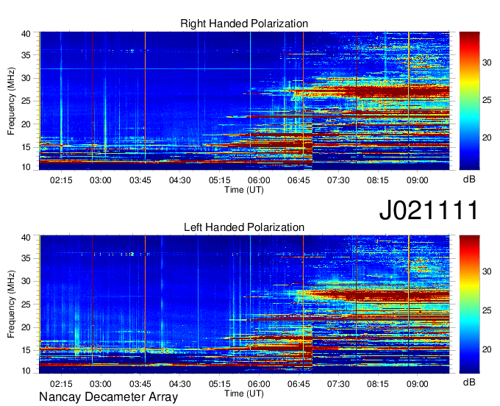Click the top plot Time (UT) axis label
Viewport: 500px width, 406px height.
point(244,190)
